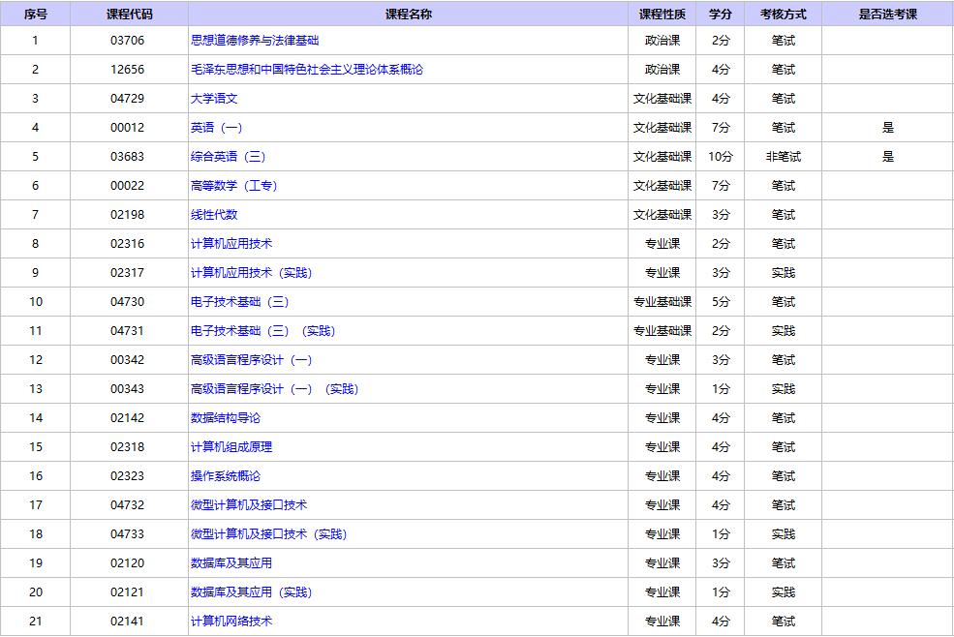
Task: Select course code 02316
Action: [128, 243]
